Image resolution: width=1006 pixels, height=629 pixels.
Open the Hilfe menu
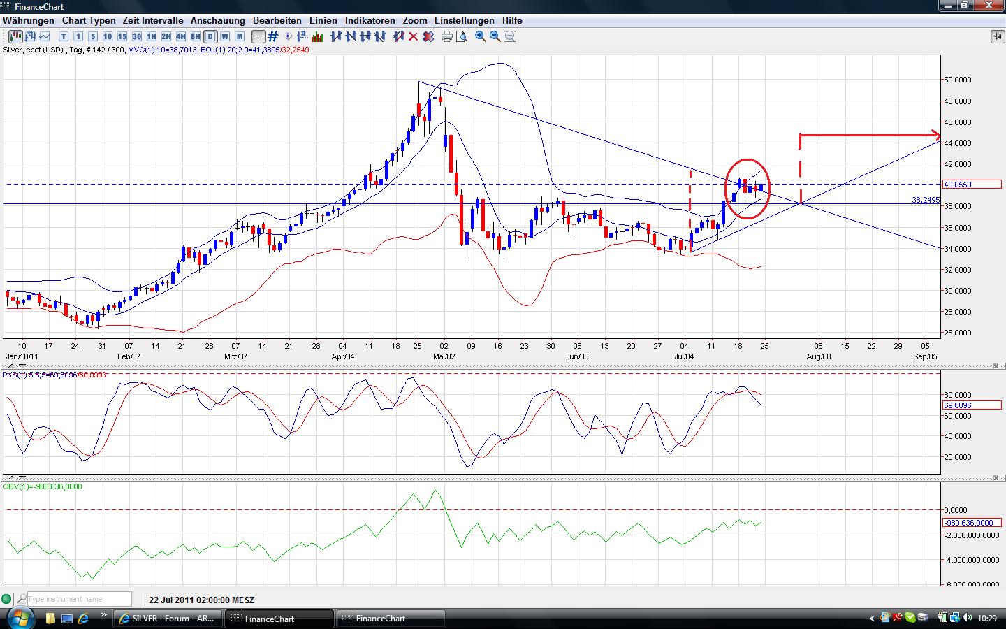click(512, 20)
